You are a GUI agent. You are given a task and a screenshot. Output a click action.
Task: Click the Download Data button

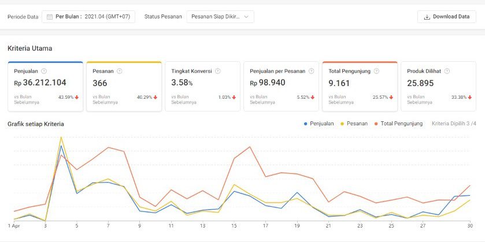[x=447, y=17]
